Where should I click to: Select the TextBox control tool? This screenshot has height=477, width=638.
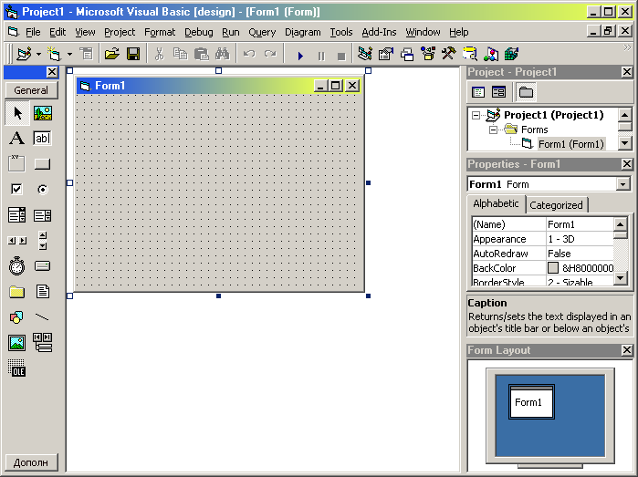click(x=43, y=139)
